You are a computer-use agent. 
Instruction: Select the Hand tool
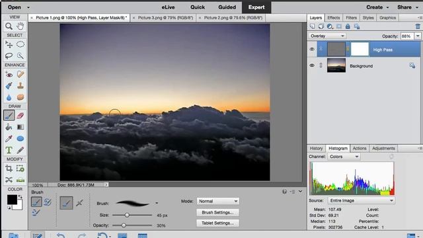[20, 26]
